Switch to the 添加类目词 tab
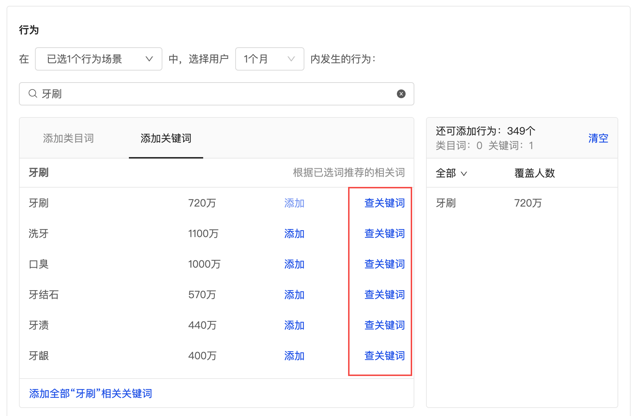Image resolution: width=643 pixels, height=416 pixels. tap(68, 139)
